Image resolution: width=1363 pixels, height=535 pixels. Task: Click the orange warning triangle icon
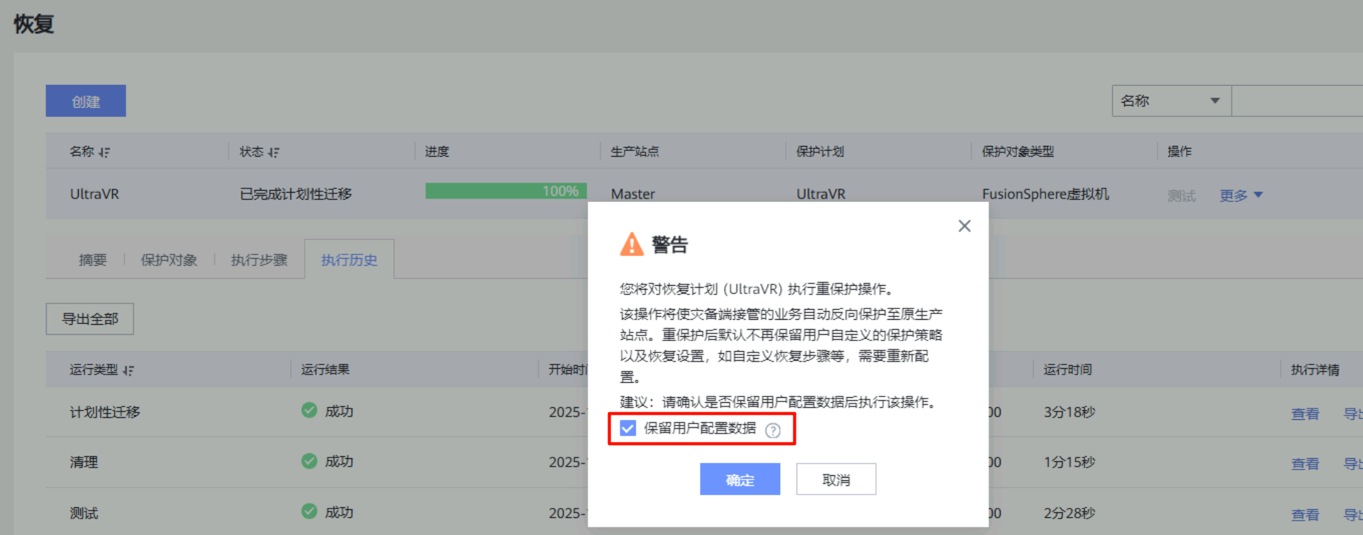coord(631,244)
